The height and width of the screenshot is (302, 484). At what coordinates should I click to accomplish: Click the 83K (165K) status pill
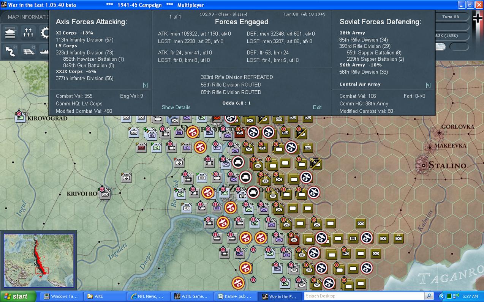coord(452,36)
